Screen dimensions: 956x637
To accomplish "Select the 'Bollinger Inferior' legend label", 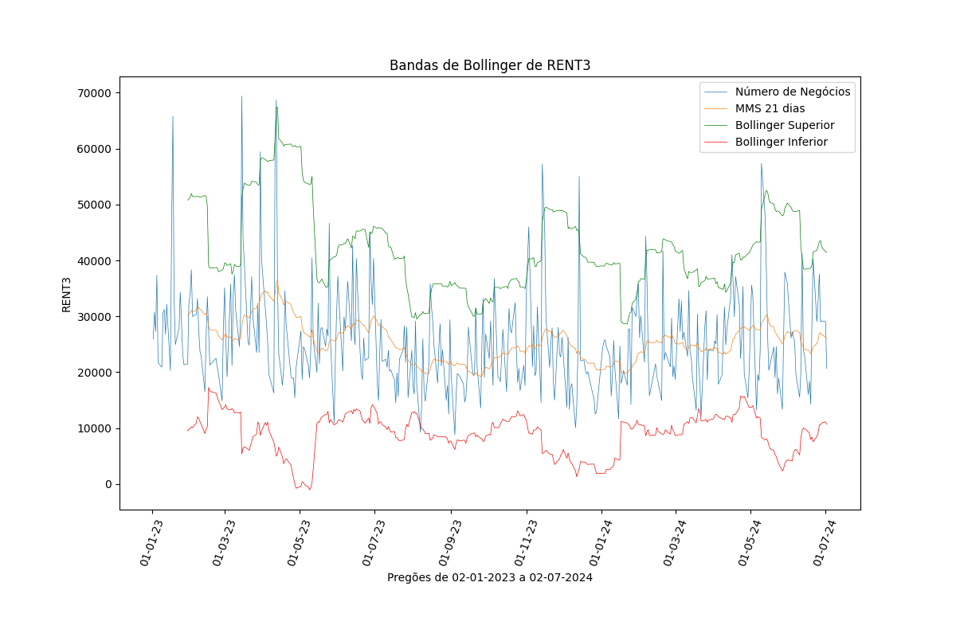I will (x=782, y=143).
